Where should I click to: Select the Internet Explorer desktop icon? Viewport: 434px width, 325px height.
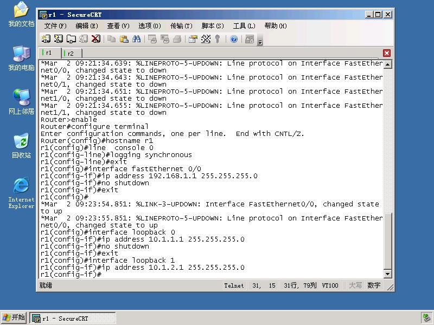click(x=21, y=193)
